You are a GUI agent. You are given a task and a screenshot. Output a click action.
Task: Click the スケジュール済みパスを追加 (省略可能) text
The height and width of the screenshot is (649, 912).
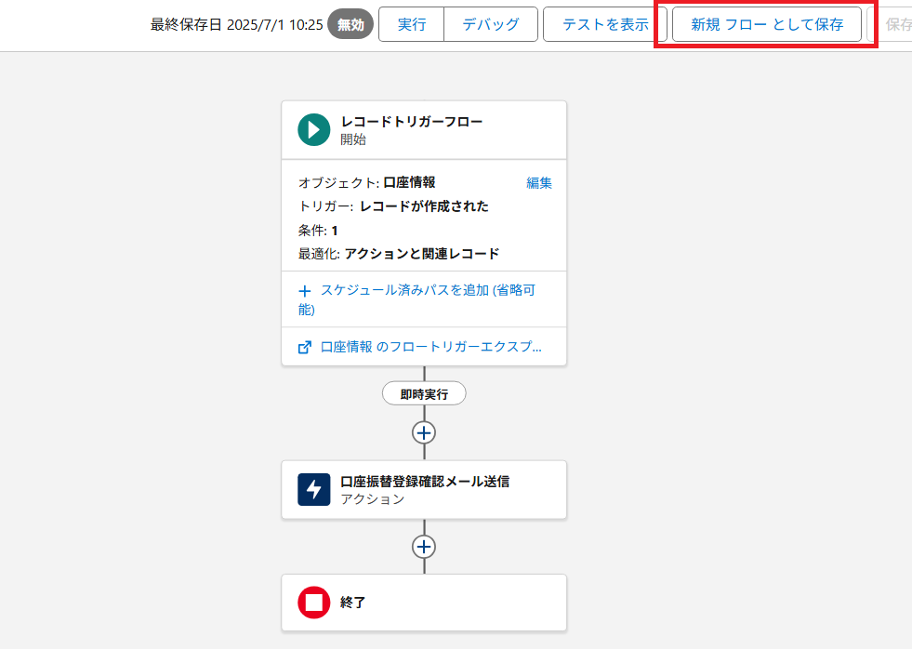[x=428, y=290]
